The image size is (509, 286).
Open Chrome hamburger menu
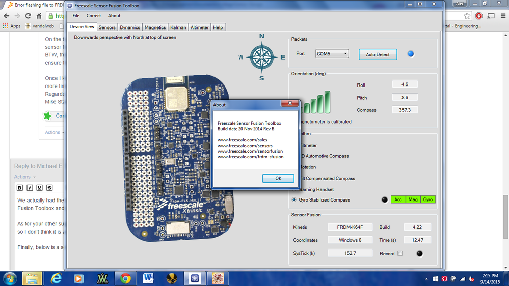click(x=503, y=16)
